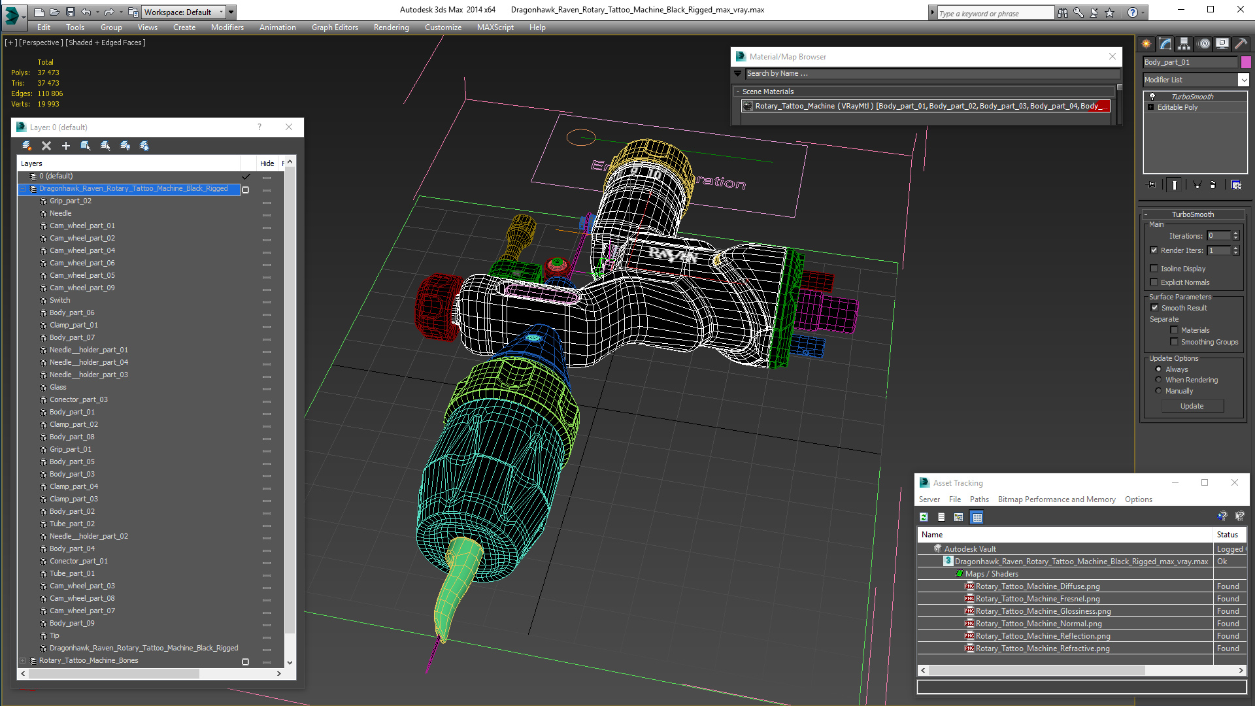Select When Rendering update option
The height and width of the screenshot is (706, 1255).
(x=1159, y=380)
